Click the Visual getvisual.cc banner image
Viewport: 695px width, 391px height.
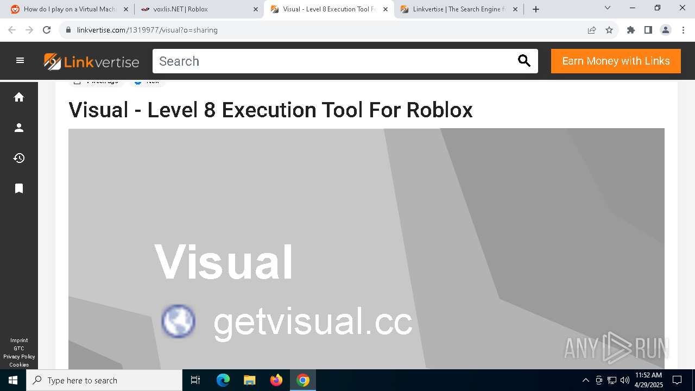tap(367, 249)
